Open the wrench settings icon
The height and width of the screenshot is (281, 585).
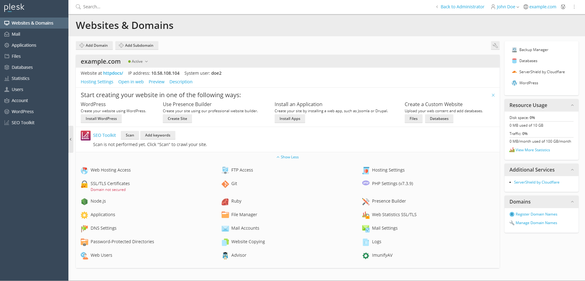click(495, 46)
